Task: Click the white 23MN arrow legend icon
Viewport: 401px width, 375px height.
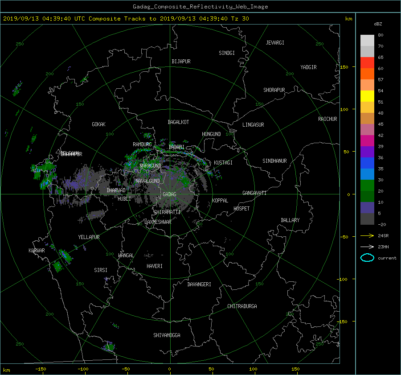Action: [367, 247]
